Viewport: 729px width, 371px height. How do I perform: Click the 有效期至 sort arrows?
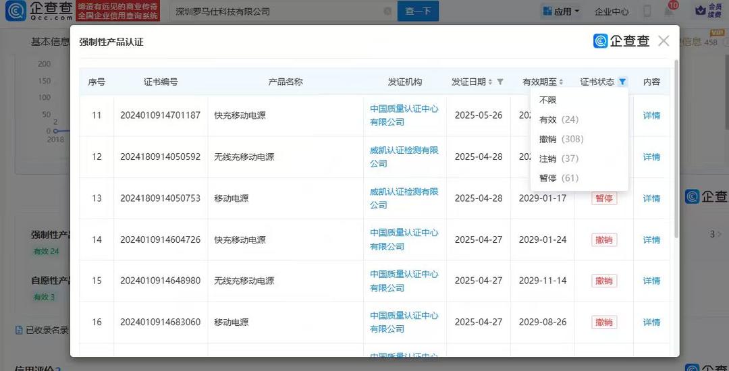pos(561,82)
